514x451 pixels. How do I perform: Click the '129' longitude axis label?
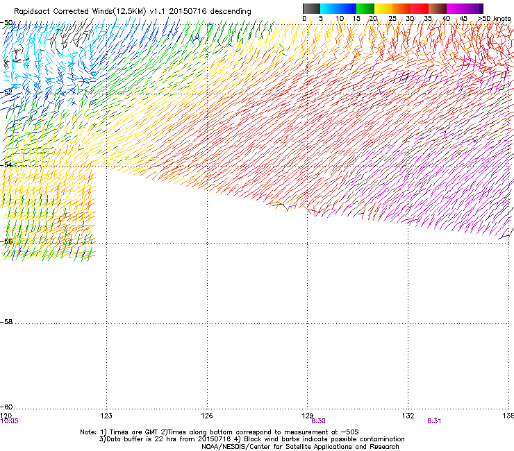point(308,416)
